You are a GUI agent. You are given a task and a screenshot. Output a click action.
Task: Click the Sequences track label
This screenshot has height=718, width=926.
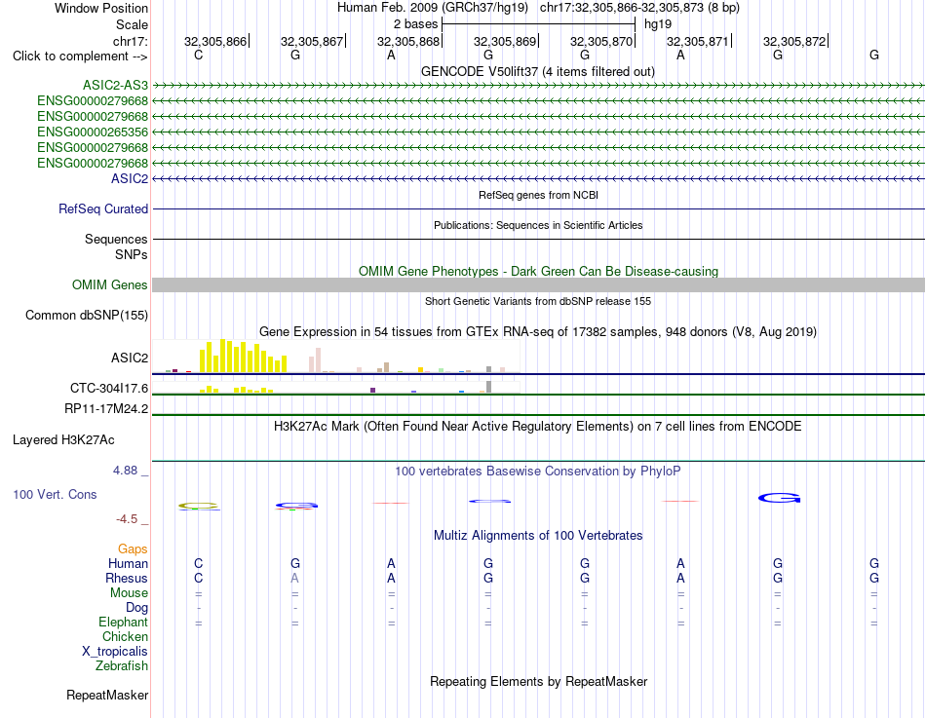tap(116, 240)
